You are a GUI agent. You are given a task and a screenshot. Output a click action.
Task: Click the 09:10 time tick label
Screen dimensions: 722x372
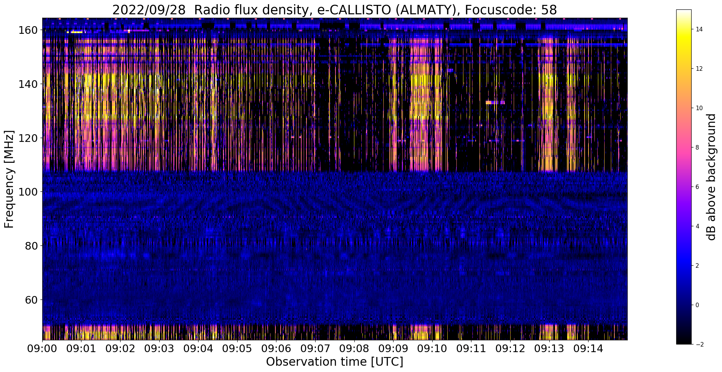(433, 349)
